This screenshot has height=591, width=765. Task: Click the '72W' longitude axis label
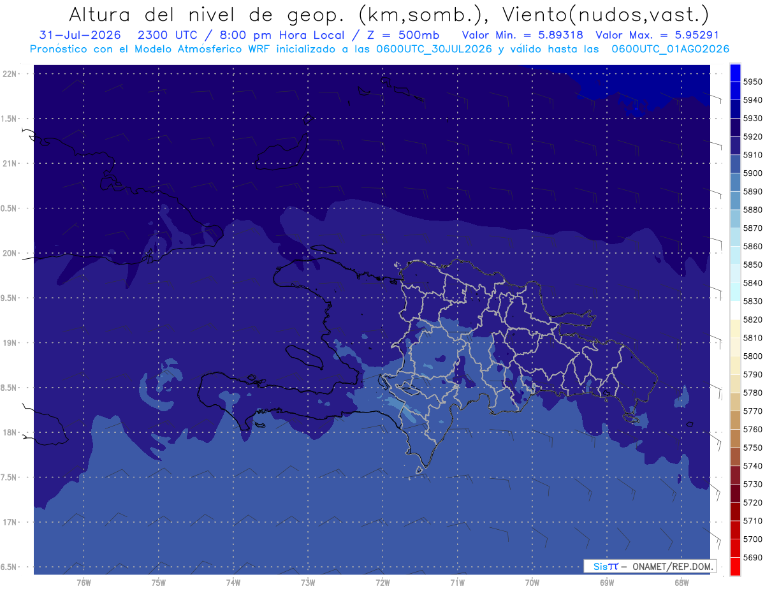[x=382, y=582]
